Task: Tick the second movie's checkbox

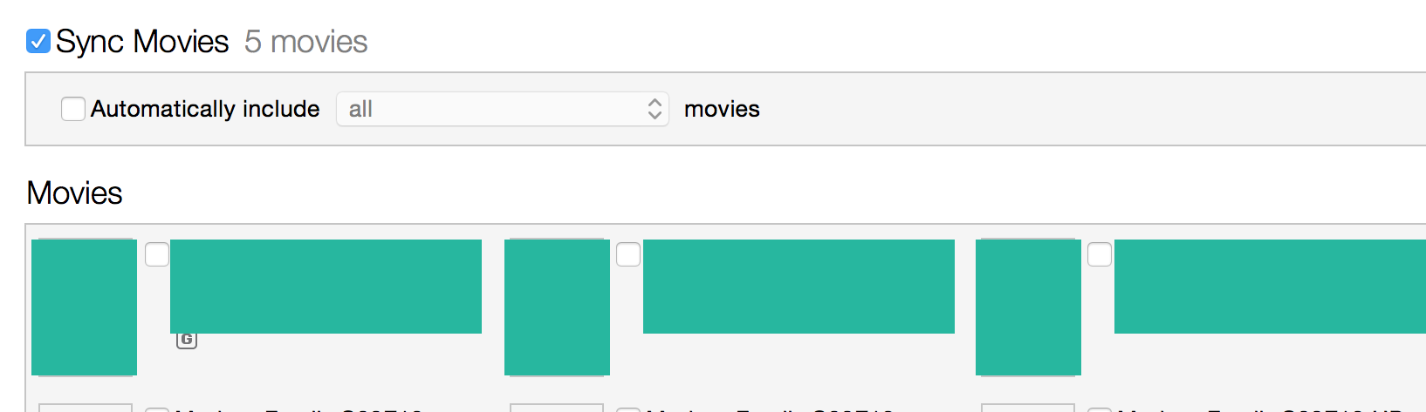Action: [x=628, y=254]
